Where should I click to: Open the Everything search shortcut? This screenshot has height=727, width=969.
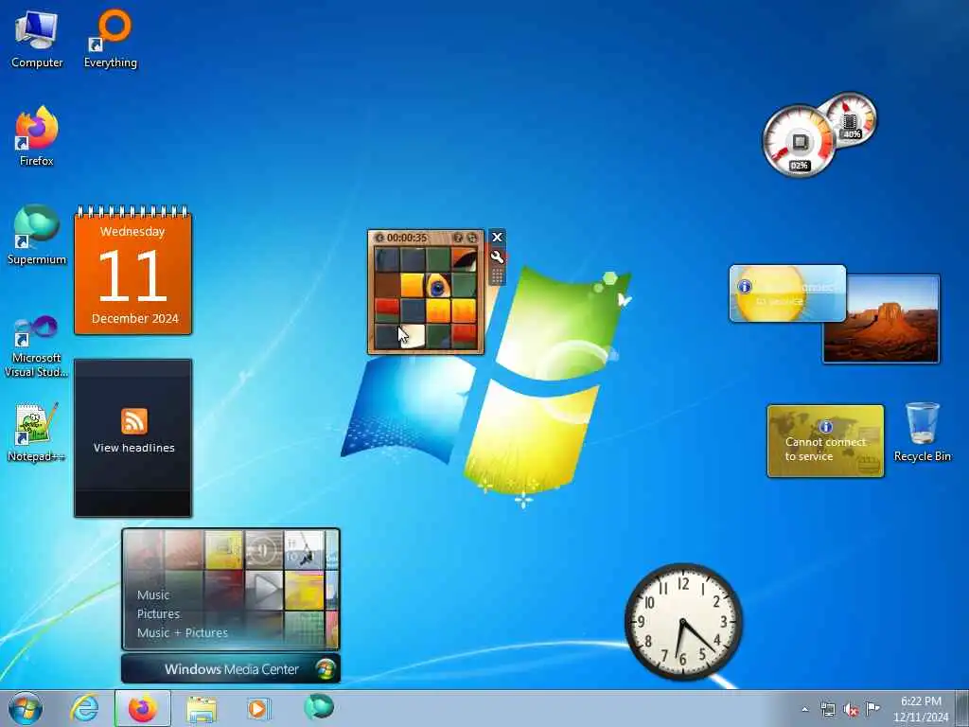click(x=111, y=38)
